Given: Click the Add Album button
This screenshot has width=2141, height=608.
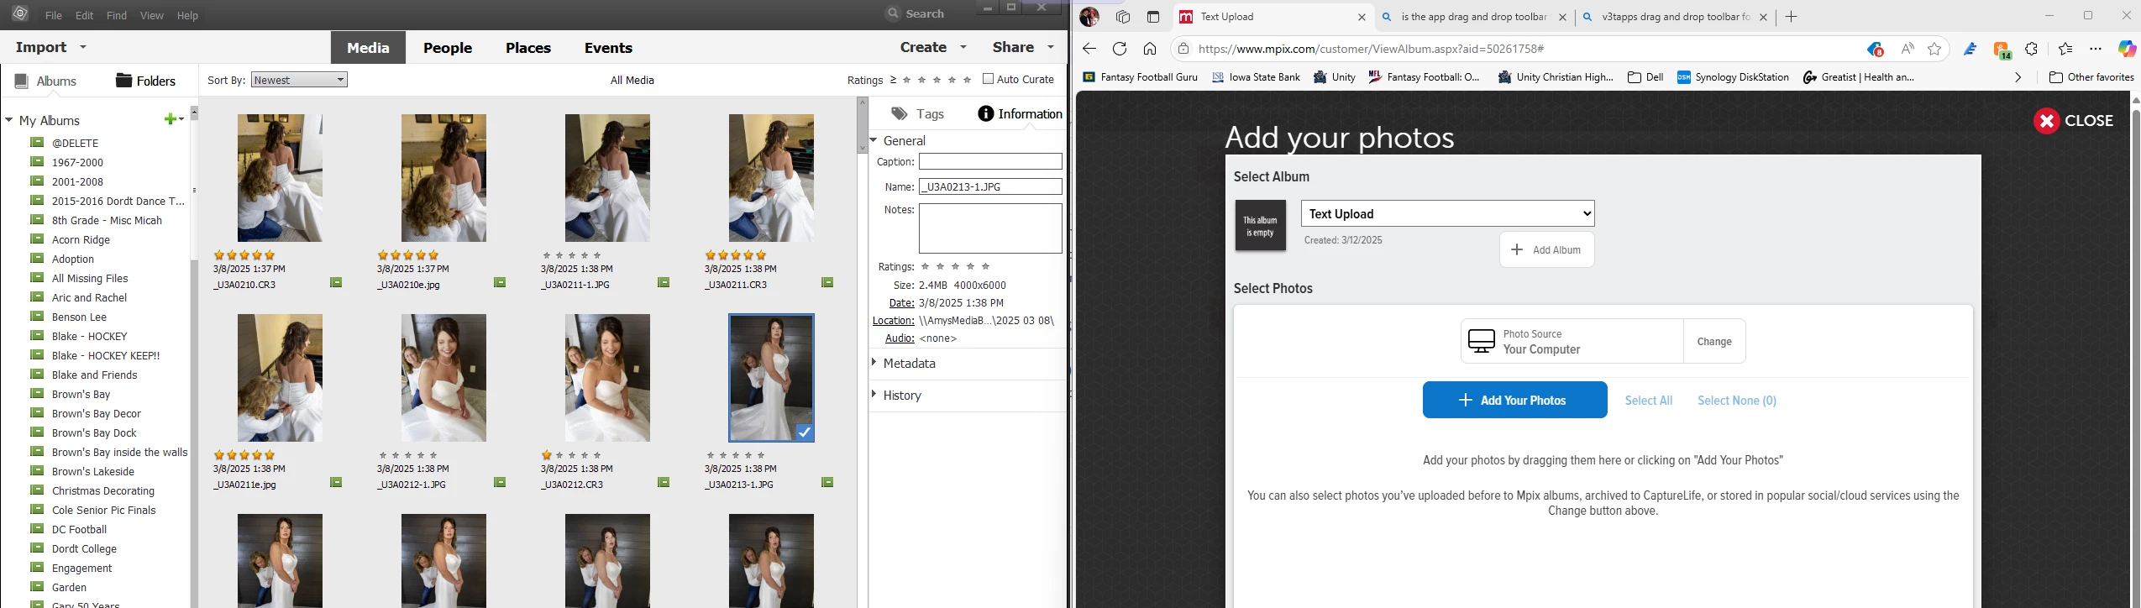Looking at the screenshot, I should pyautogui.click(x=1546, y=249).
